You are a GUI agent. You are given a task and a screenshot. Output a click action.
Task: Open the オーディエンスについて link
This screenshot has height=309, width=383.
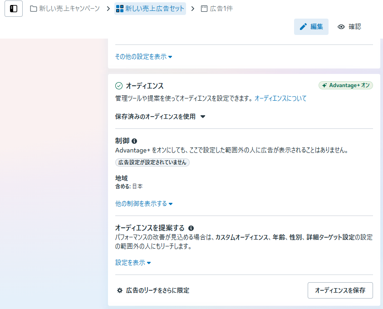(x=280, y=98)
